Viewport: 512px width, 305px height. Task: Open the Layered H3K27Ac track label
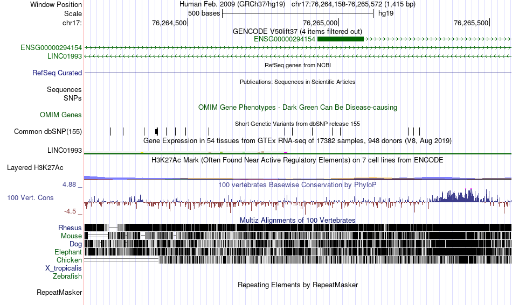coord(35,167)
